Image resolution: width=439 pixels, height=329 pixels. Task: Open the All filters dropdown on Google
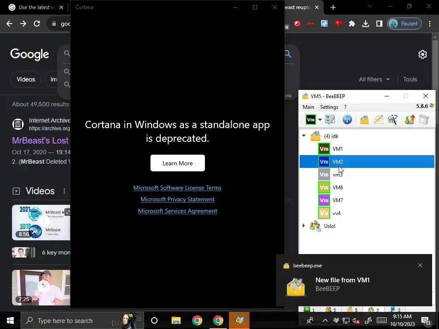[x=374, y=79]
